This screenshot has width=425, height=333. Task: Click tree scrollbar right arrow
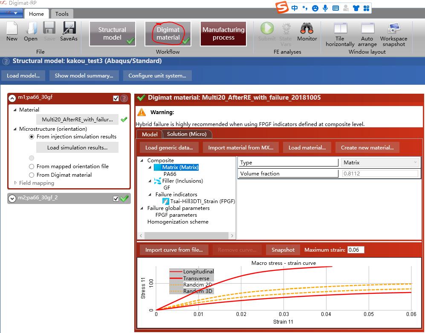click(232, 236)
